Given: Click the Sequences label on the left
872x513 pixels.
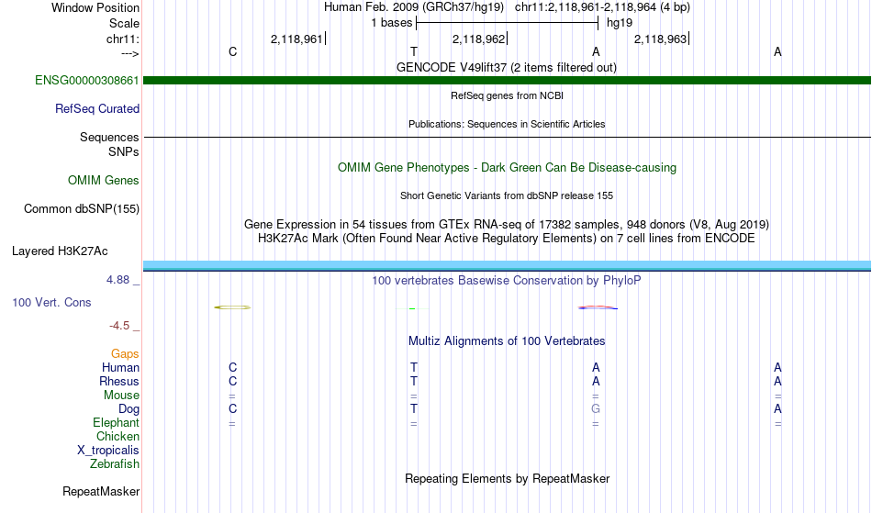Looking at the screenshot, I should (109, 138).
